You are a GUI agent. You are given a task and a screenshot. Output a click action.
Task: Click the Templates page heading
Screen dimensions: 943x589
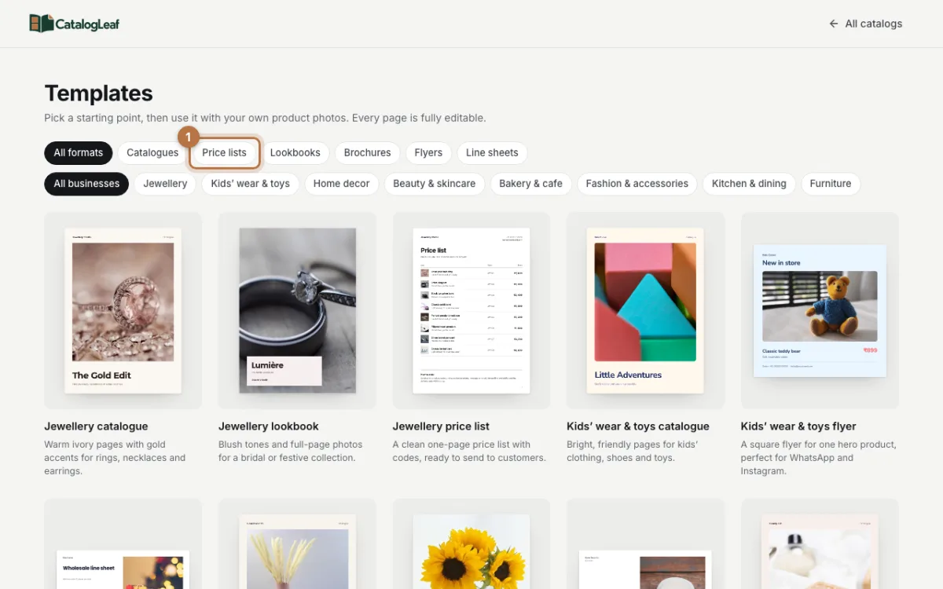(98, 93)
